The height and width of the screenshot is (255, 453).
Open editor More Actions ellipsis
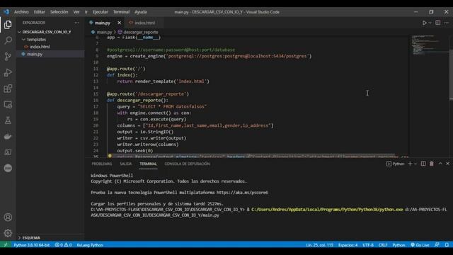tap(447, 23)
